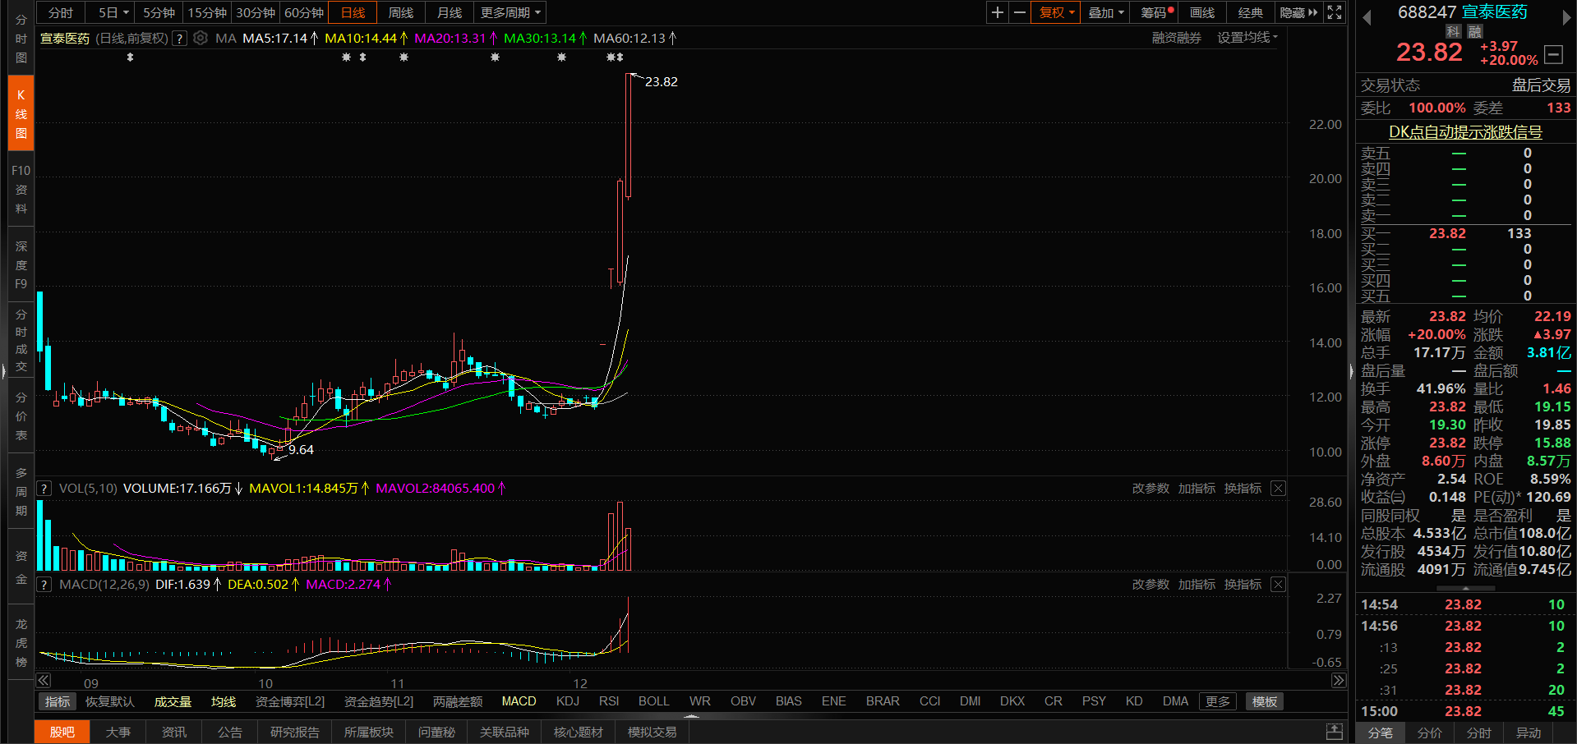Click the 模板 button
This screenshot has width=1577, height=744.
pyautogui.click(x=1264, y=701)
